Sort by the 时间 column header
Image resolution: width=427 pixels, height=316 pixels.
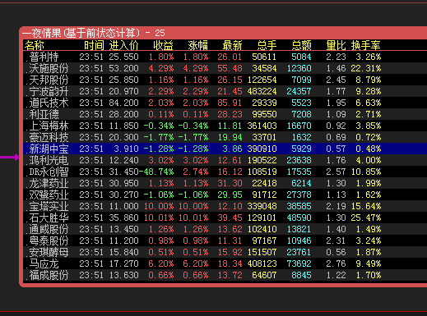click(94, 45)
